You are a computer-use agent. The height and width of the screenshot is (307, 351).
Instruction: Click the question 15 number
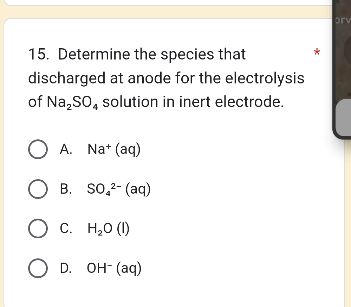coord(40,55)
